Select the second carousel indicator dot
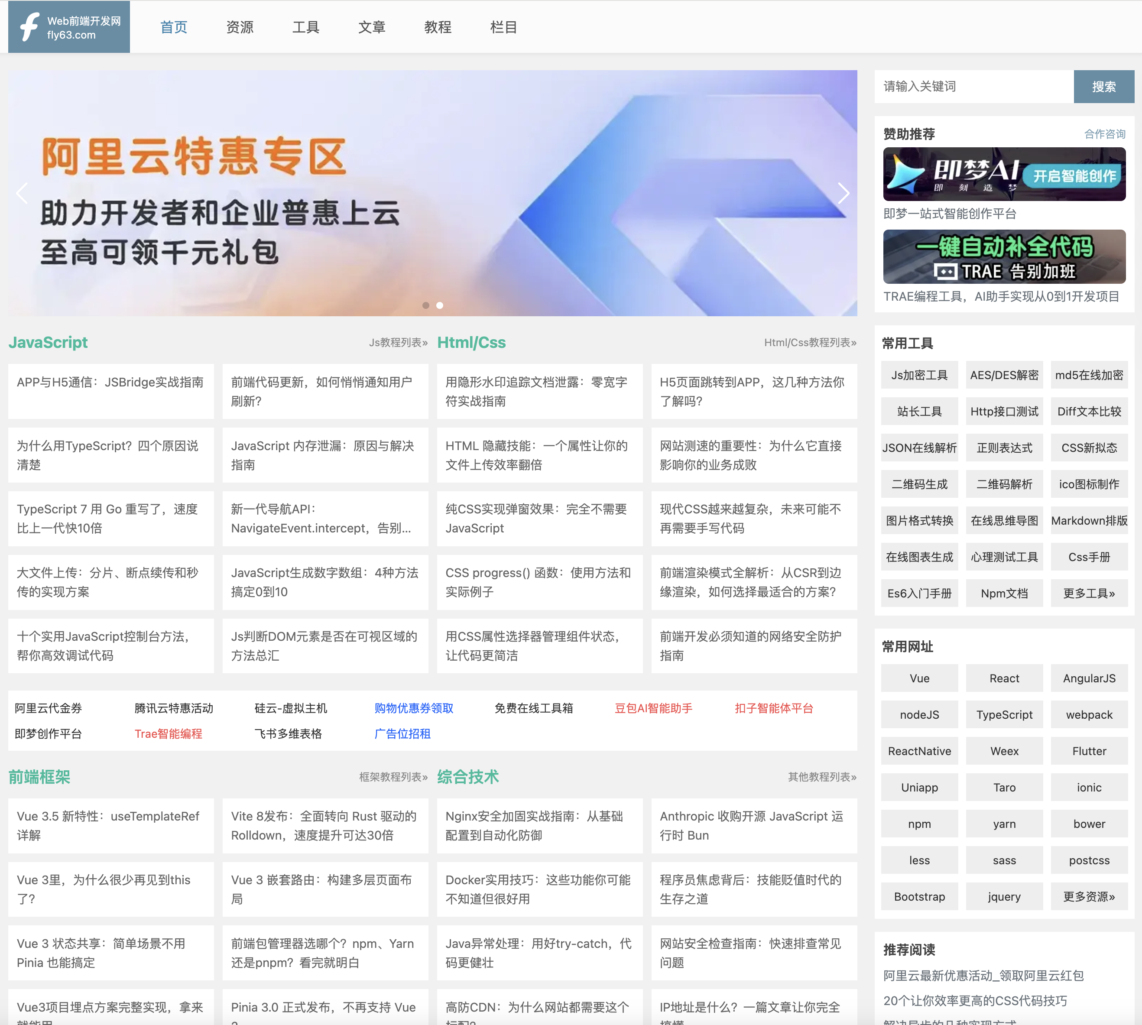This screenshot has height=1025, width=1142. point(440,305)
